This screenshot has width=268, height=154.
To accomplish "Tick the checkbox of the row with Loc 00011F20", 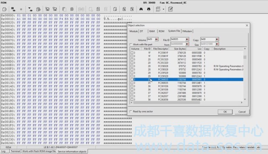I will tap(132, 63).
